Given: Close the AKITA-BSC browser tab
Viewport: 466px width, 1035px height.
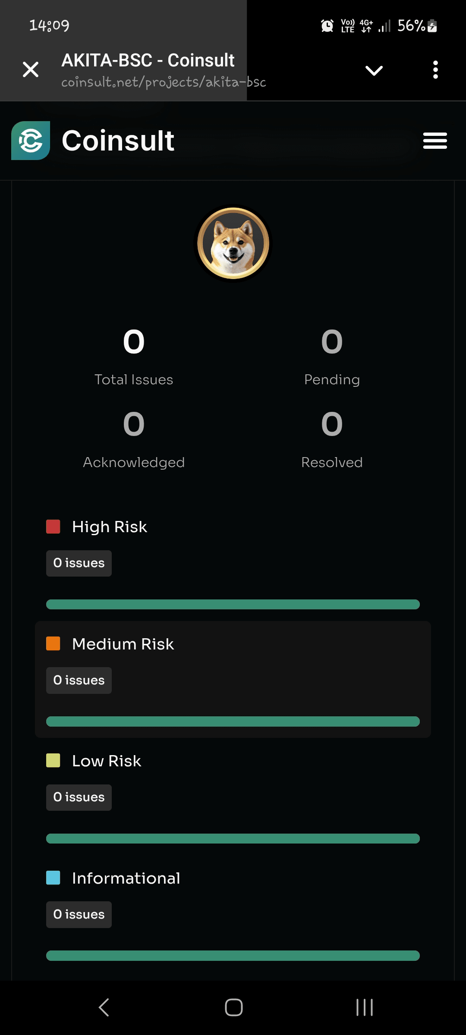Looking at the screenshot, I should 31,69.
